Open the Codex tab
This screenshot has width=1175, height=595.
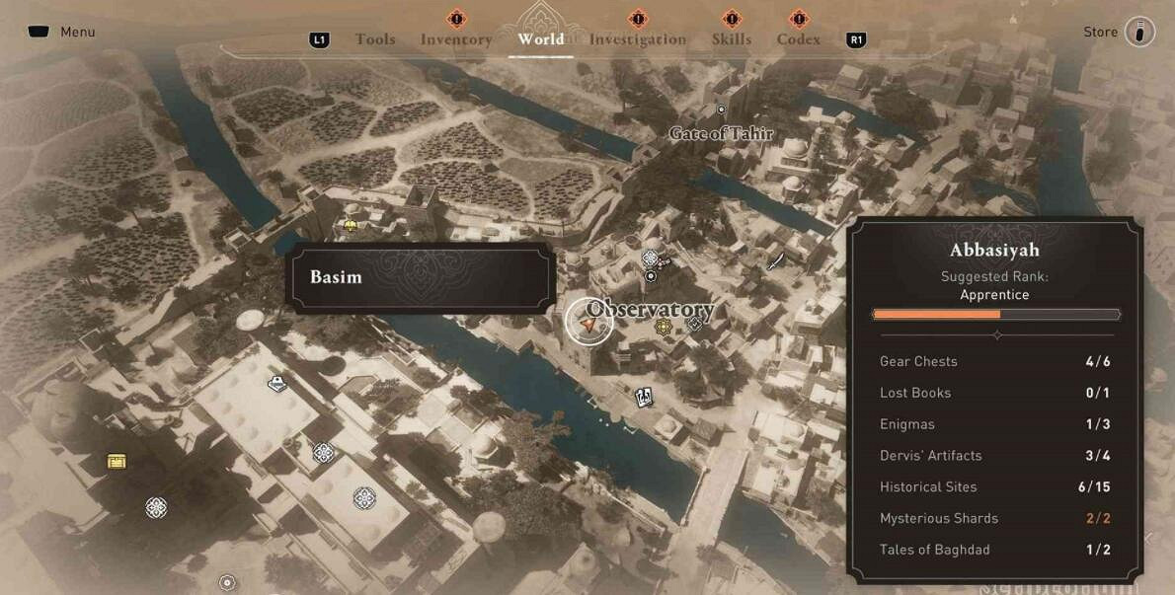coord(798,38)
